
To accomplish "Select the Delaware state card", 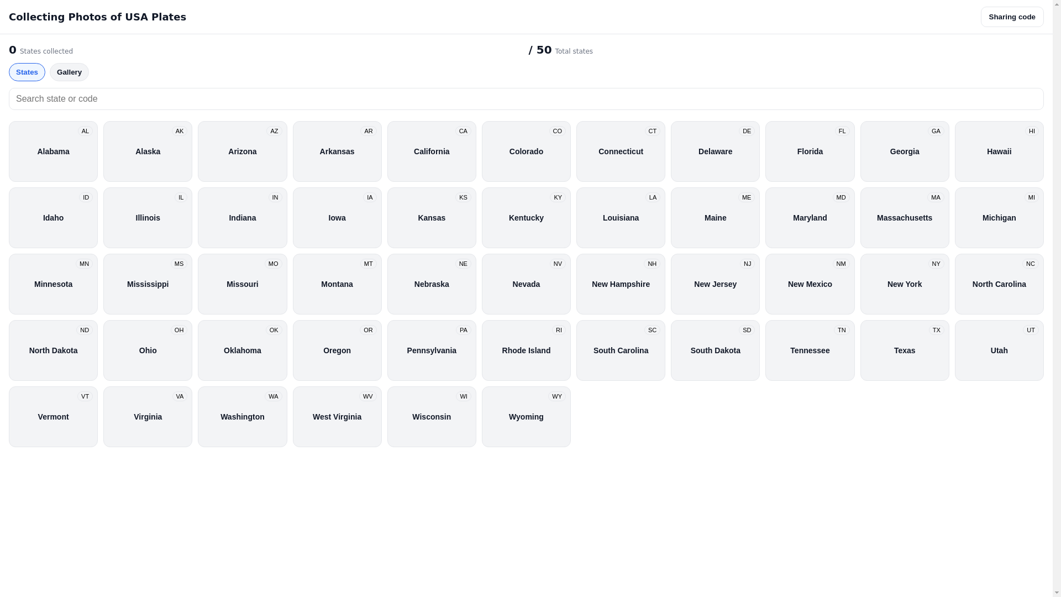I will click(715, 151).
